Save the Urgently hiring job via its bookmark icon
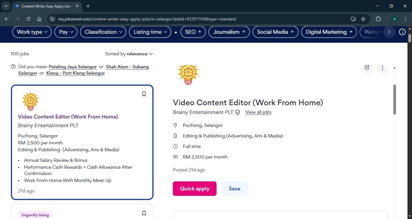This screenshot has height=219, width=412. pos(144,213)
